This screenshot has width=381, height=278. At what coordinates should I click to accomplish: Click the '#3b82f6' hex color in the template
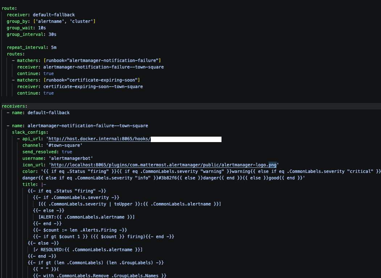(x=168, y=178)
